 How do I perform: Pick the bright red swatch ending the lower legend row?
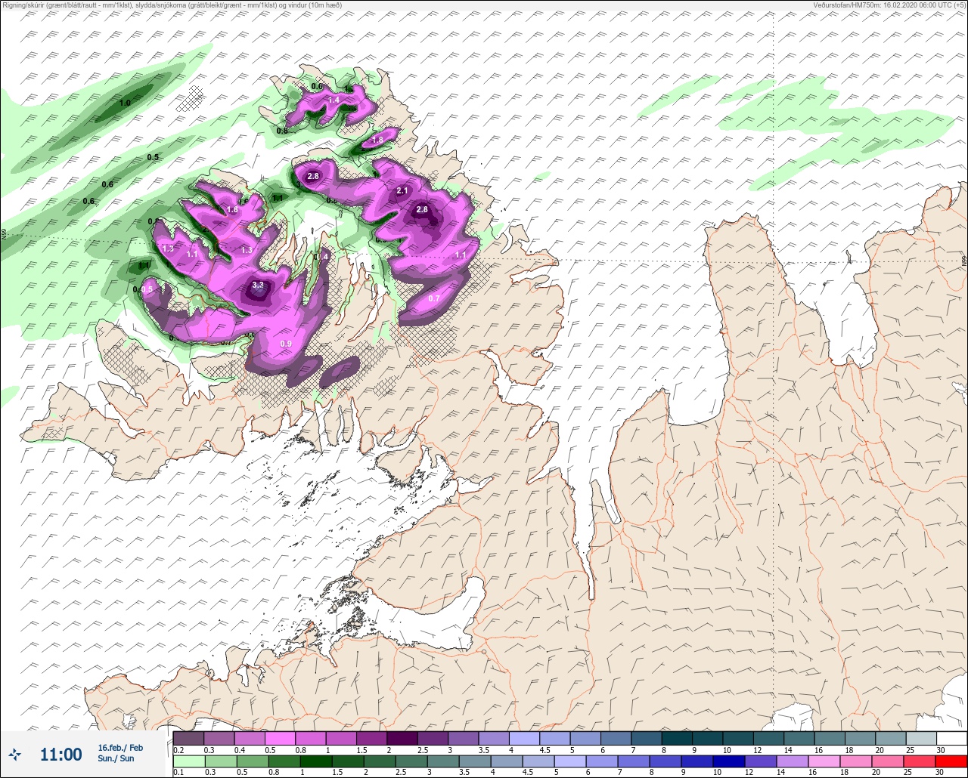point(951,761)
